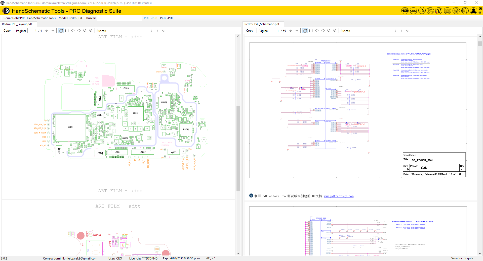Go to previous page in Schematic PDF

(291, 31)
